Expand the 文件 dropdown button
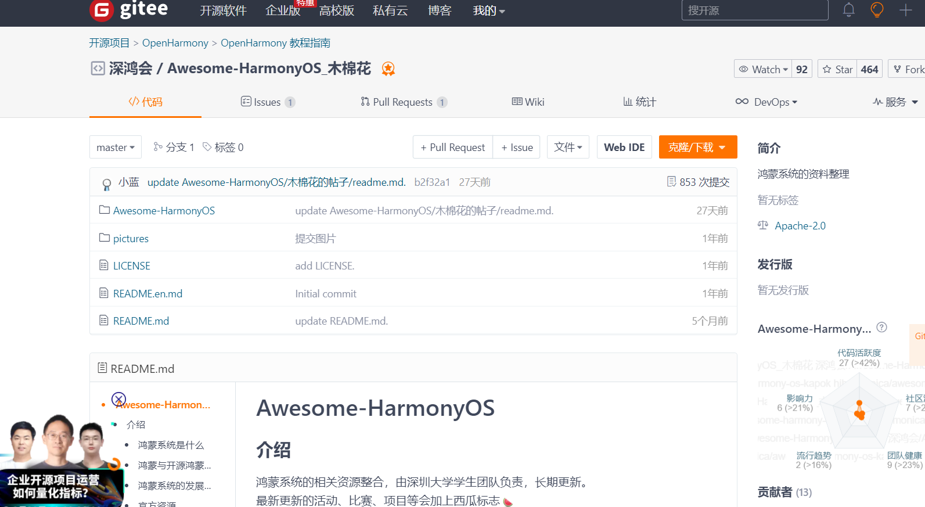The height and width of the screenshot is (507, 925). click(568, 148)
